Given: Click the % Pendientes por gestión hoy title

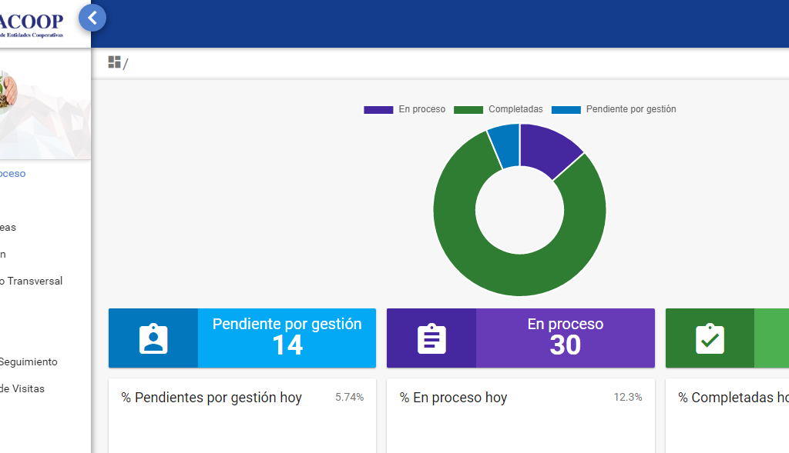Looking at the screenshot, I should tap(211, 398).
